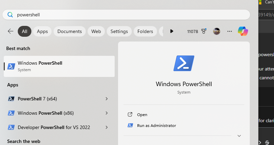Click the 11078 rewards points
Image resolution: width=274 pixels, height=145 pixels.
click(x=192, y=32)
